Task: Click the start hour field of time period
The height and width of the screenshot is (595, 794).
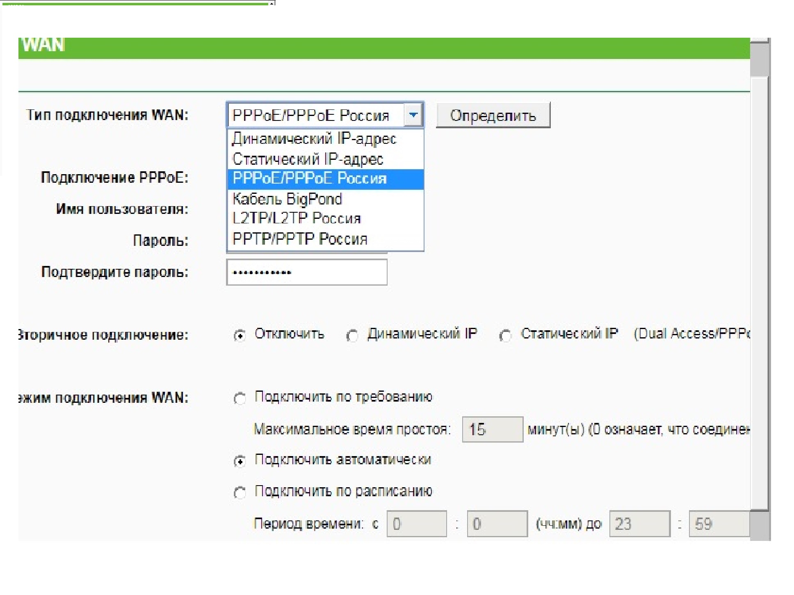Action: pos(416,524)
